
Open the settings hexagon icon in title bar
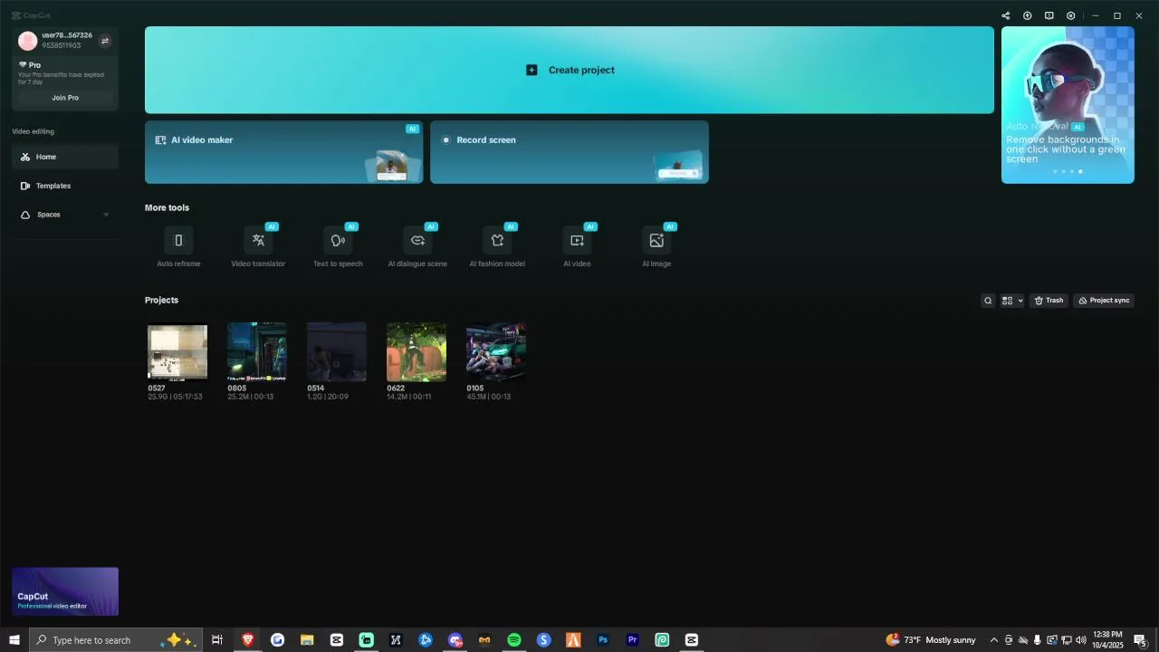(x=1071, y=15)
